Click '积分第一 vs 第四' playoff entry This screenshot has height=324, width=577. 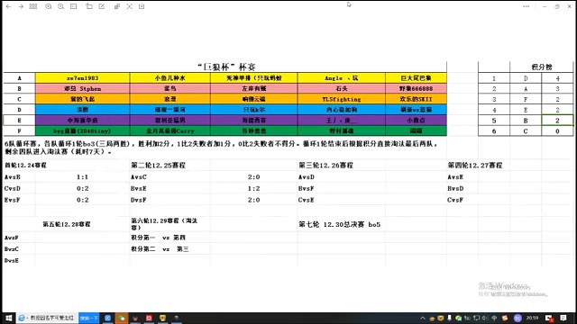coord(159,238)
